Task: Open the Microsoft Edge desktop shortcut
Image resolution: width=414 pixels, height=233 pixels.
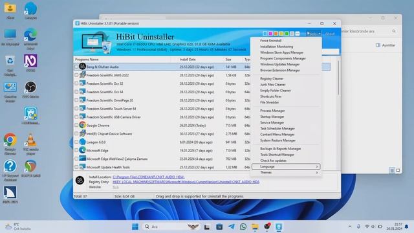Action: [30, 39]
